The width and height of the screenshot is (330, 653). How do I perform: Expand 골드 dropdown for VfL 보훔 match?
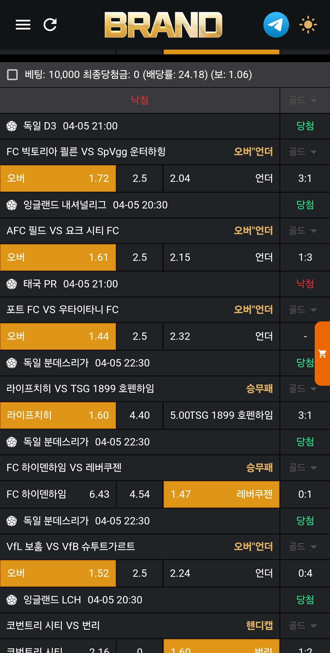(x=303, y=547)
